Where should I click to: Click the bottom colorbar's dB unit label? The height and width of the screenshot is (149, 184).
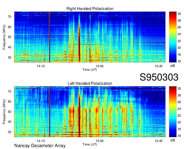(173, 140)
